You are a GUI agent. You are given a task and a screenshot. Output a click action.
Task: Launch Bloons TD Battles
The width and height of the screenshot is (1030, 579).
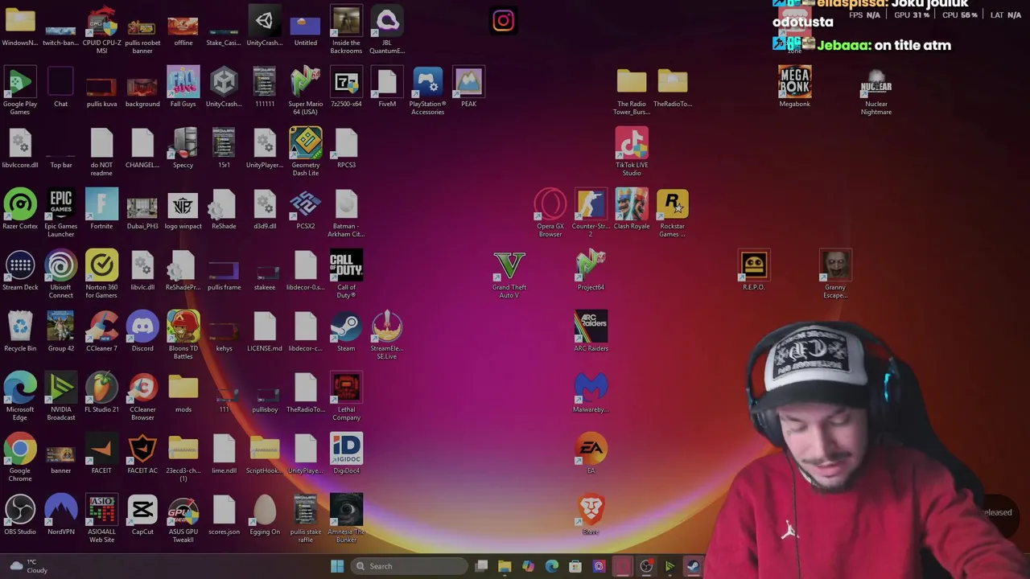pos(183,335)
